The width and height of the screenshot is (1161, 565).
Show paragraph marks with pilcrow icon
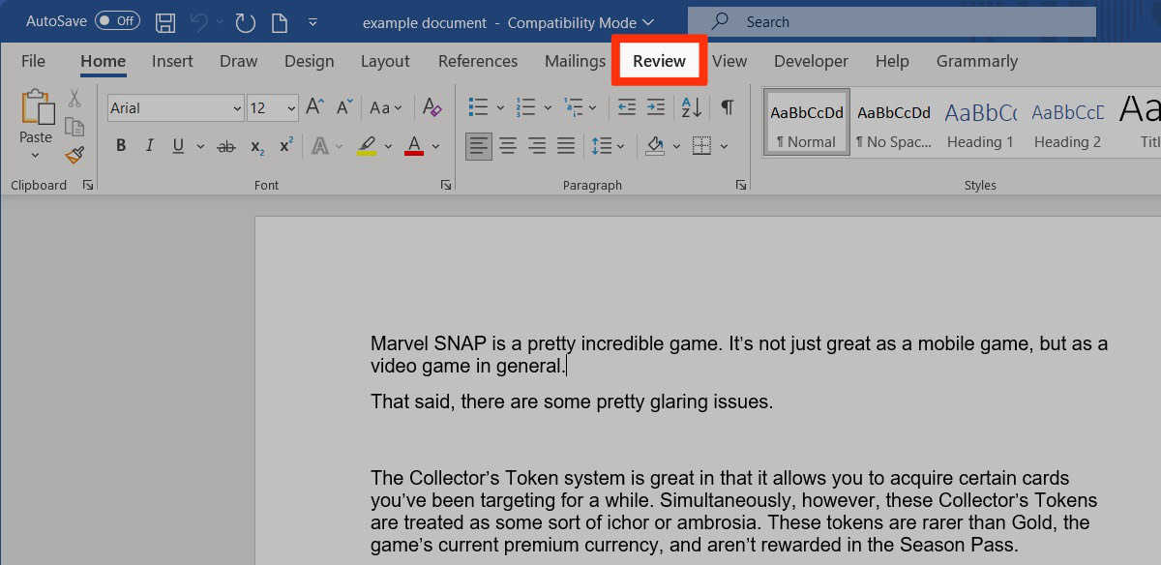pos(727,107)
